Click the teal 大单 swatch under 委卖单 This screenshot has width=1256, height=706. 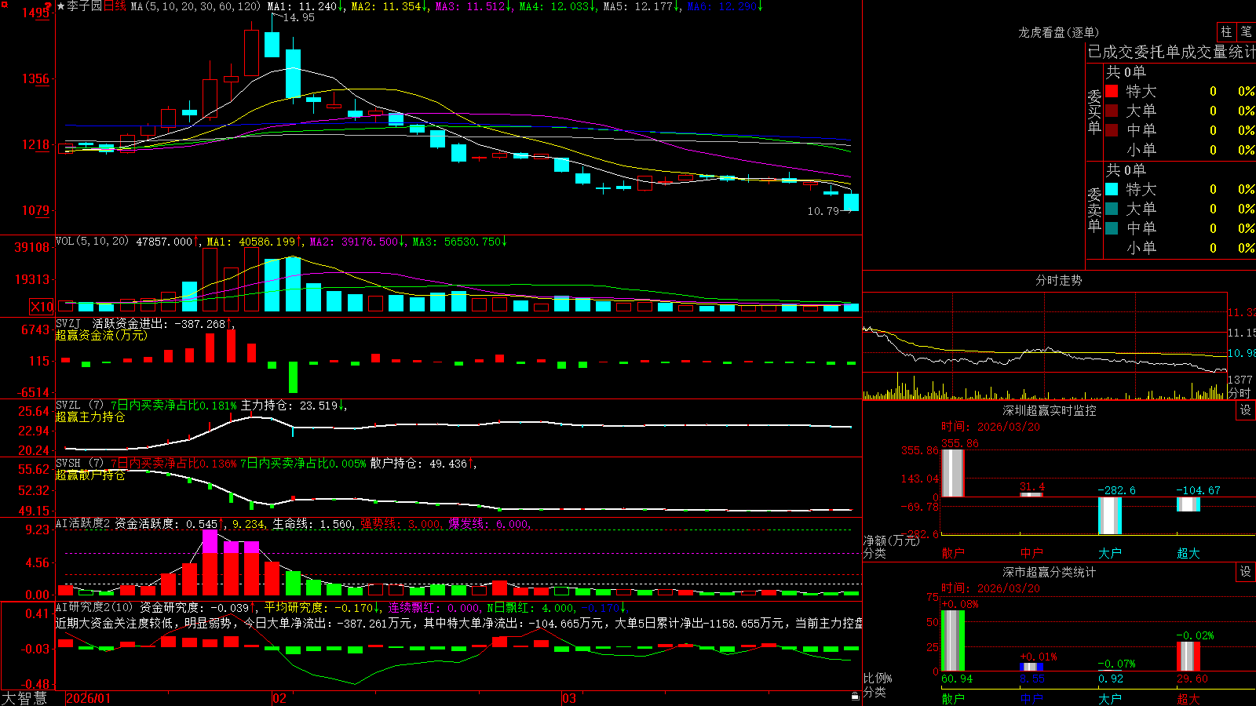tap(1112, 209)
